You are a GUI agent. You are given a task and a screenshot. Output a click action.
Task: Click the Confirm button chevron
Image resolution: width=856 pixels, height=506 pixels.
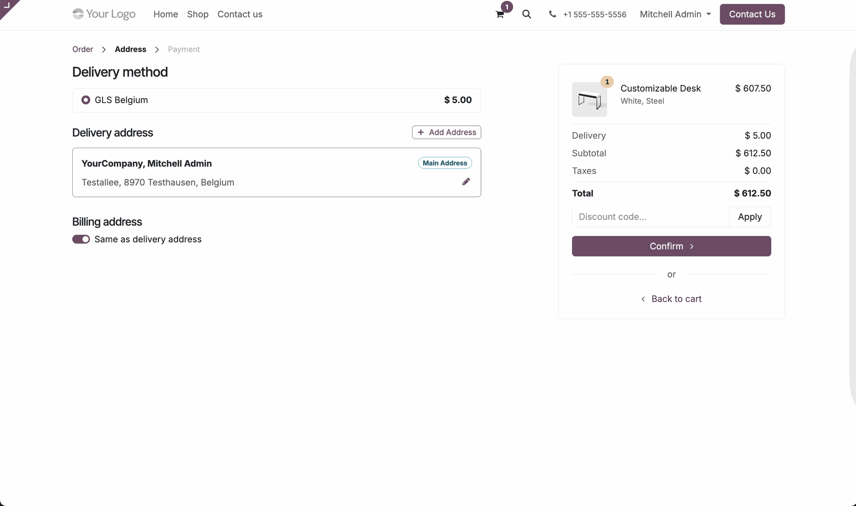point(691,247)
